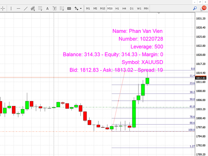
Task: Click the Name: Phan Van Vien text
Action: (137, 31)
